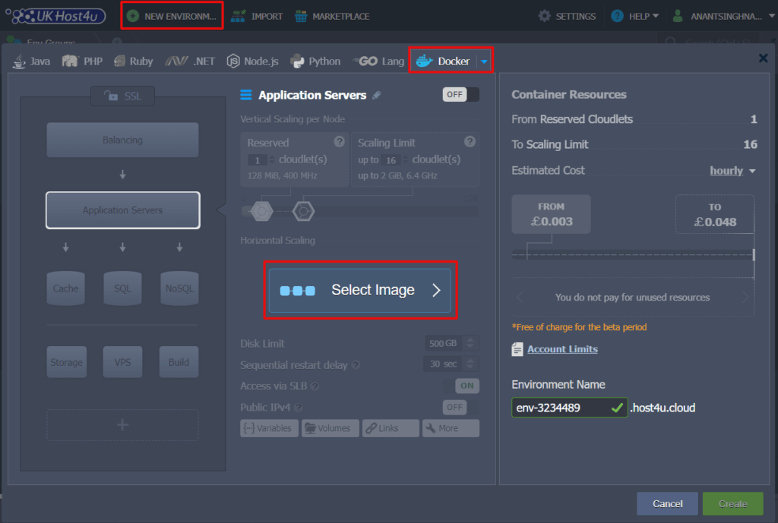This screenshot has width=778, height=523.
Task: Open the Marketplace from the top bar
Action: 332,17
